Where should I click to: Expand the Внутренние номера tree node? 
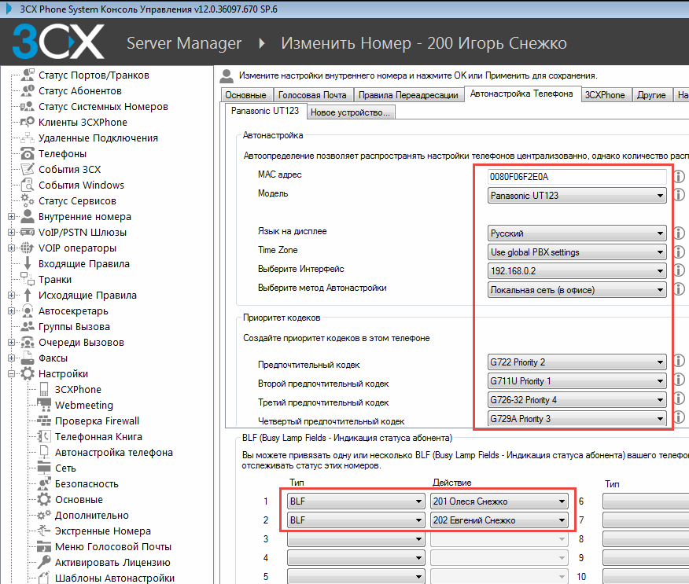coord(12,216)
